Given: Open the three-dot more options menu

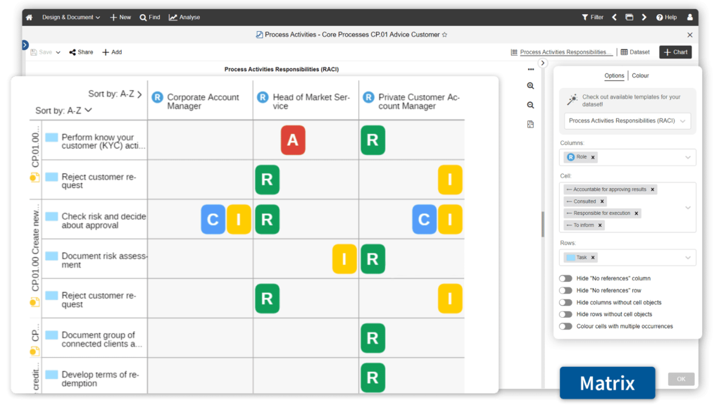Looking at the screenshot, I should click(x=530, y=69).
